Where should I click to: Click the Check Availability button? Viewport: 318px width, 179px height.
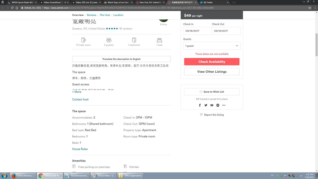click(212, 62)
